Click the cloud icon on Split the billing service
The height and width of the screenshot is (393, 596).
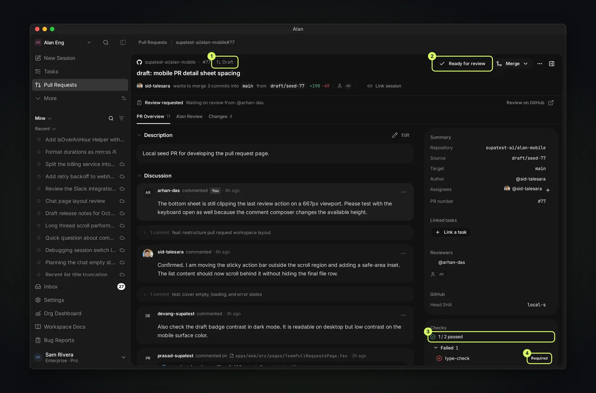122,164
